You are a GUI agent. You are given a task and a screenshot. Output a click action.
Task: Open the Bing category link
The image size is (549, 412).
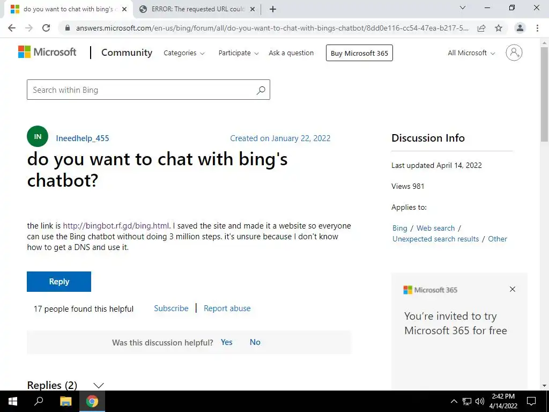[x=400, y=228]
